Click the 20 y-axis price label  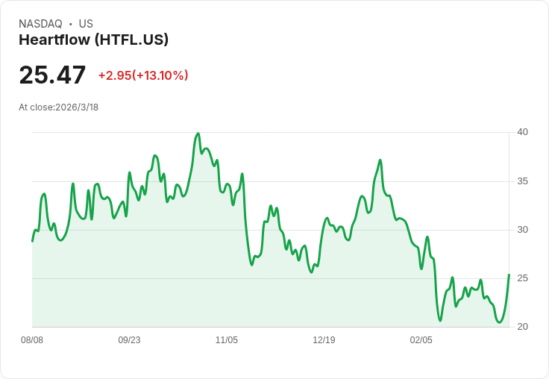(x=522, y=327)
